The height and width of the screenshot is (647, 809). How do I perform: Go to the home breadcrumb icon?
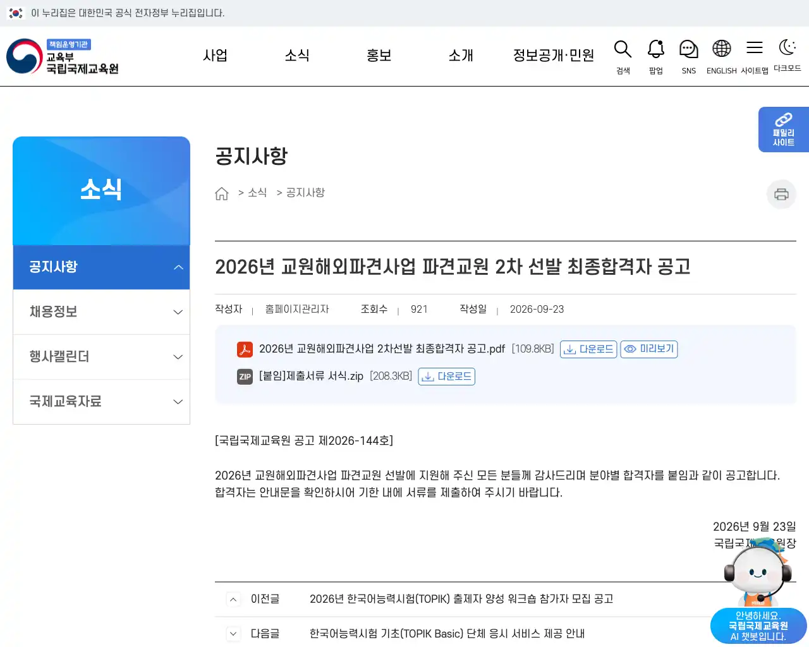click(x=222, y=193)
